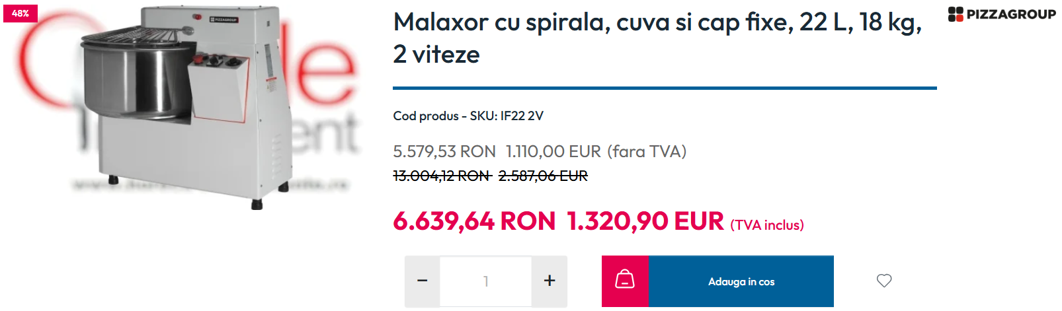Open the PIZZAGROUP brand logo
This screenshot has width=1062, height=311.
point(1002,14)
